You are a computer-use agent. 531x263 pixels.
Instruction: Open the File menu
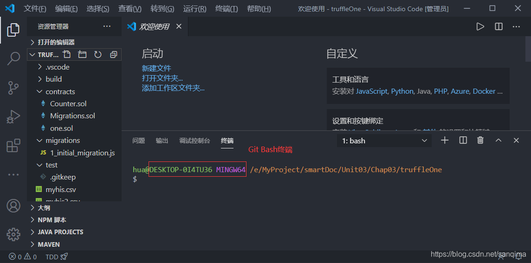click(x=35, y=9)
